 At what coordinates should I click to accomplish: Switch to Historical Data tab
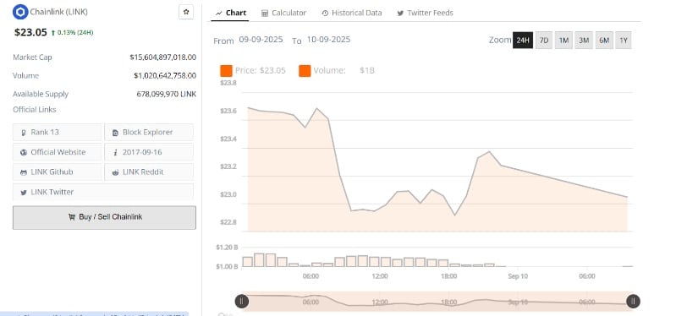351,13
